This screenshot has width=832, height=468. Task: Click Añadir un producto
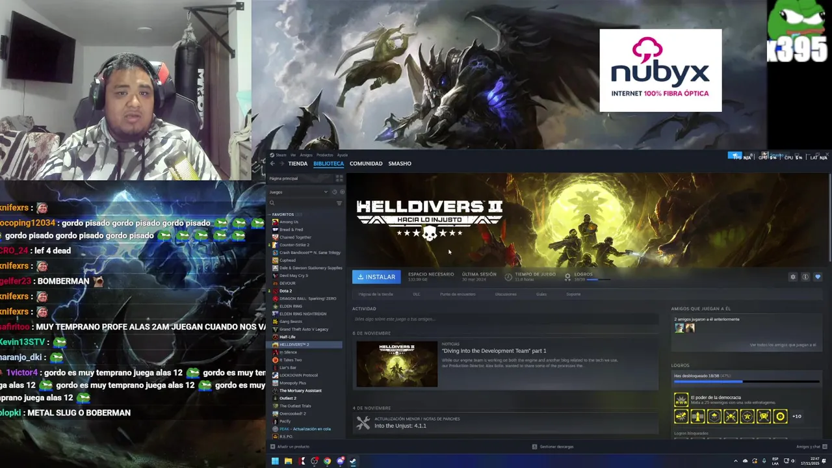(x=290, y=447)
